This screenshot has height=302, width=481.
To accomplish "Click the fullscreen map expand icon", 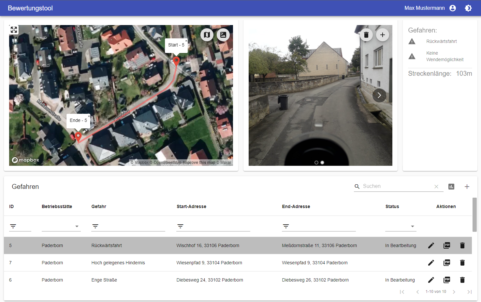I will [x=14, y=30].
